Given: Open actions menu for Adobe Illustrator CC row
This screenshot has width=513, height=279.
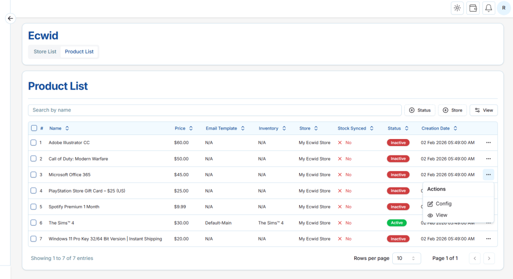Looking at the screenshot, I should [x=488, y=142].
